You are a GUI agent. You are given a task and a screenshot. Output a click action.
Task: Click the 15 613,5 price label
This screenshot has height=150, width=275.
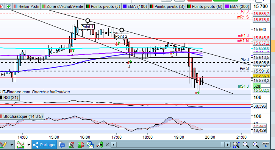tap(261, 57)
